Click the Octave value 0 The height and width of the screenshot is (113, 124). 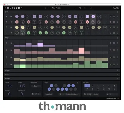coord(9,94)
